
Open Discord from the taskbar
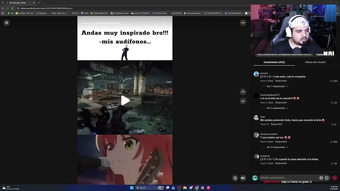191,188
